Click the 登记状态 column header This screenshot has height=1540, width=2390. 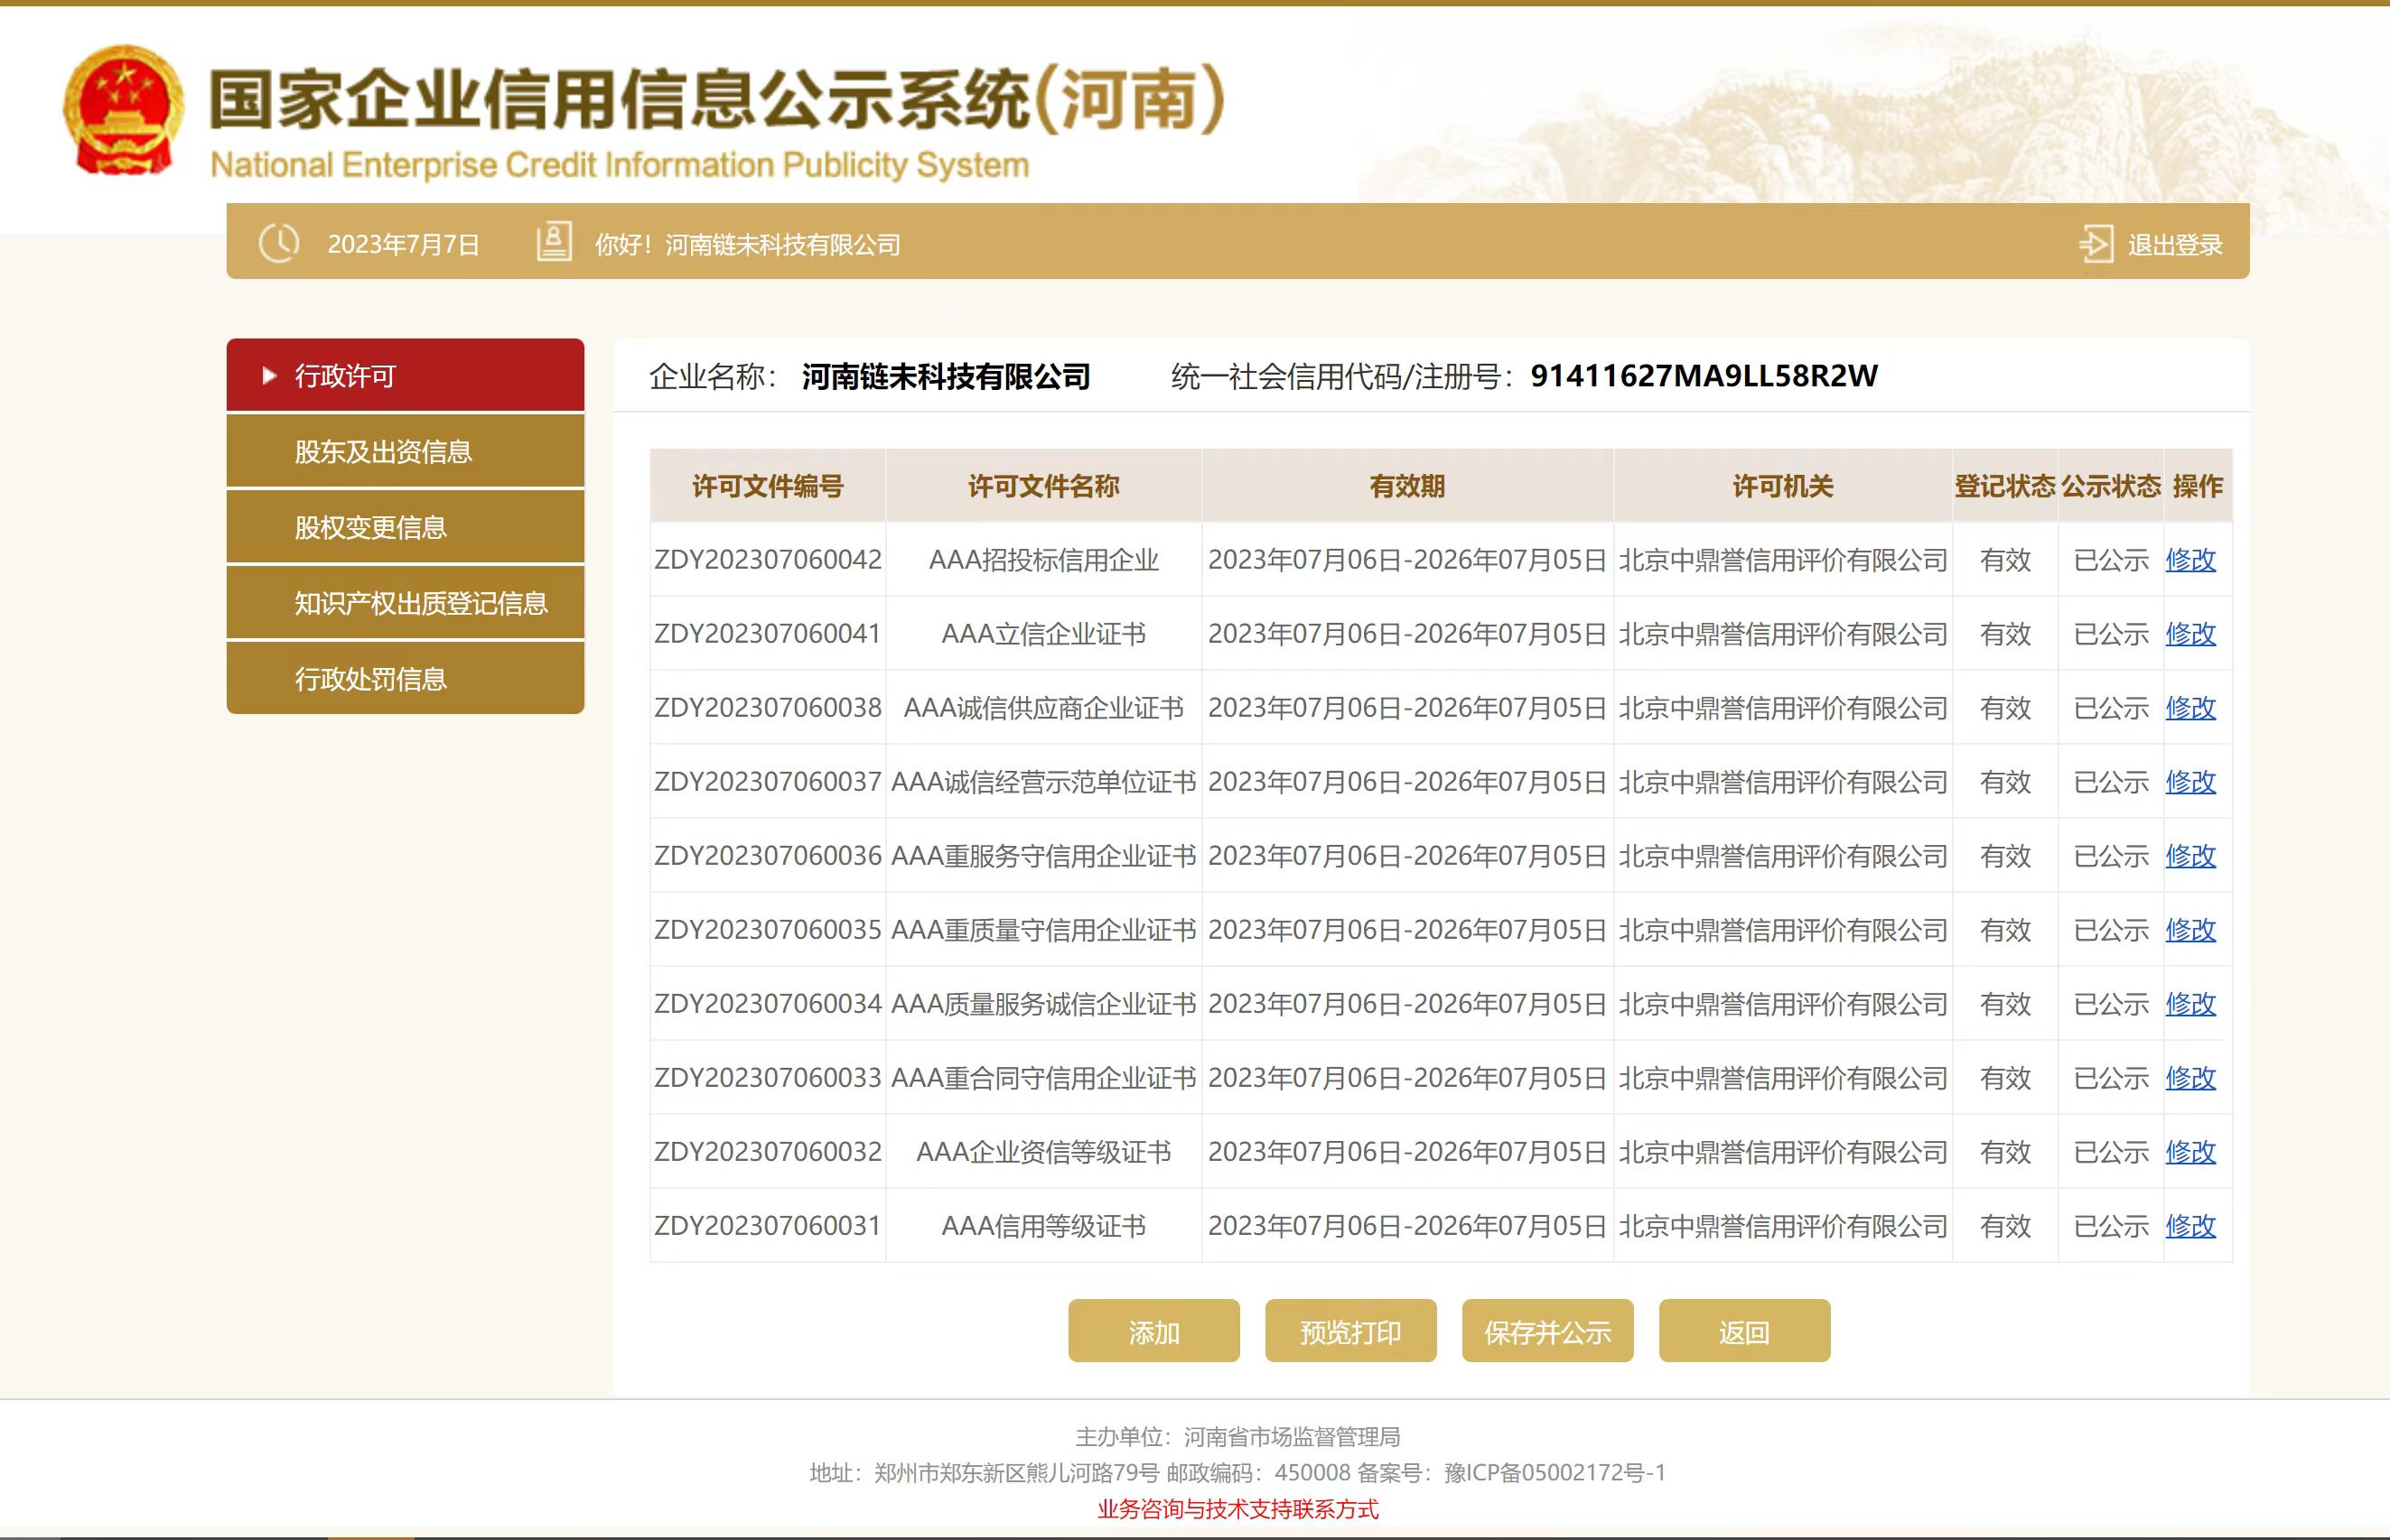click(x=2005, y=486)
